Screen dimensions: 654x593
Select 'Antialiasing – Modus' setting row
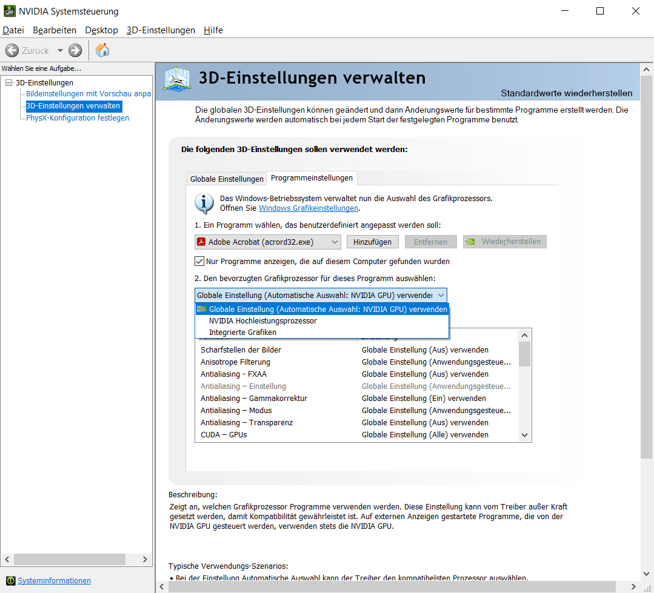tap(356, 410)
